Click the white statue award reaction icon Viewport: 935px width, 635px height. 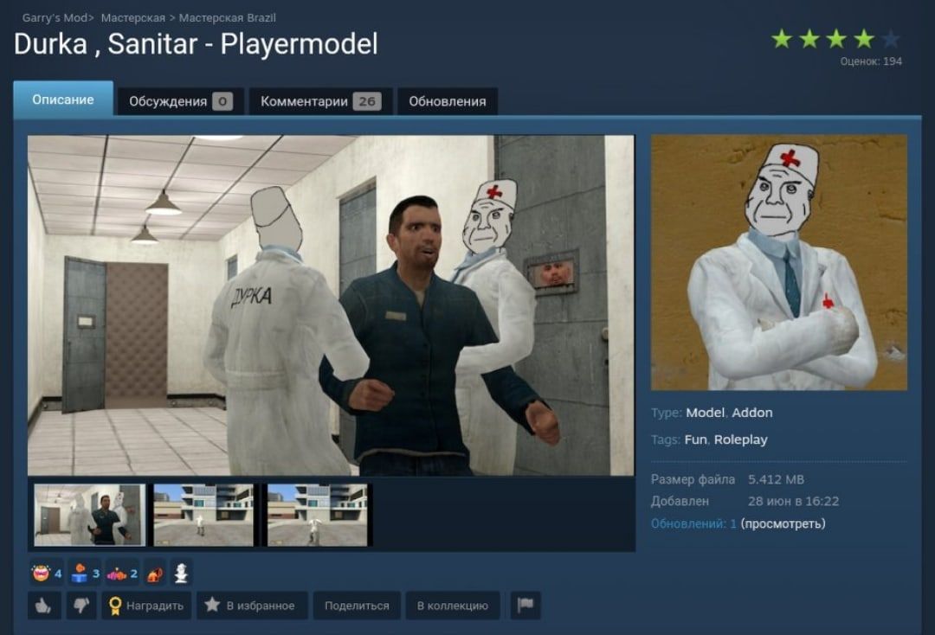181,573
